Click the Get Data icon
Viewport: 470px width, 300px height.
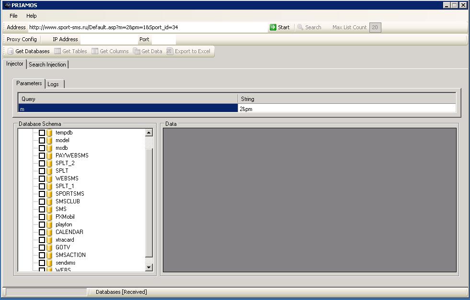coord(137,51)
